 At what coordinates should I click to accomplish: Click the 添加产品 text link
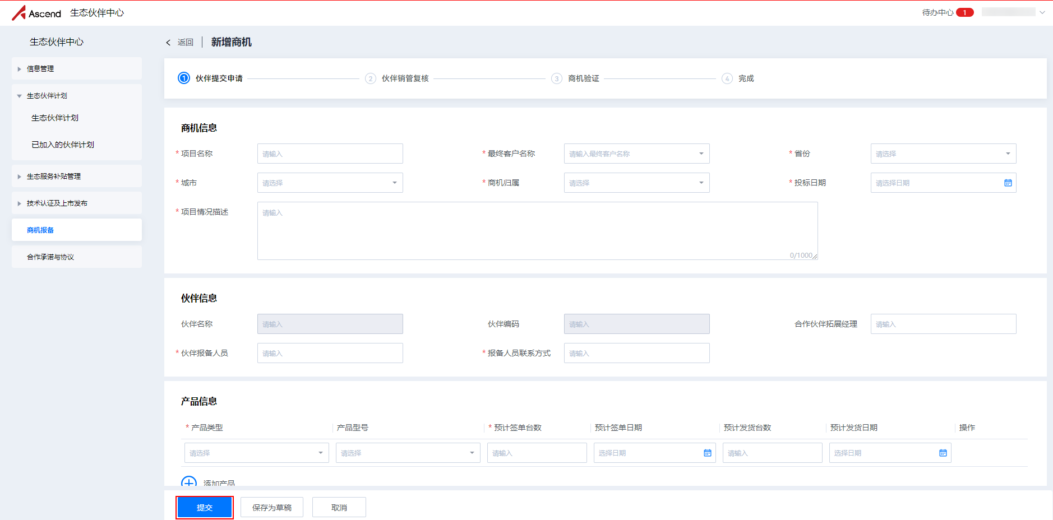[x=219, y=482]
